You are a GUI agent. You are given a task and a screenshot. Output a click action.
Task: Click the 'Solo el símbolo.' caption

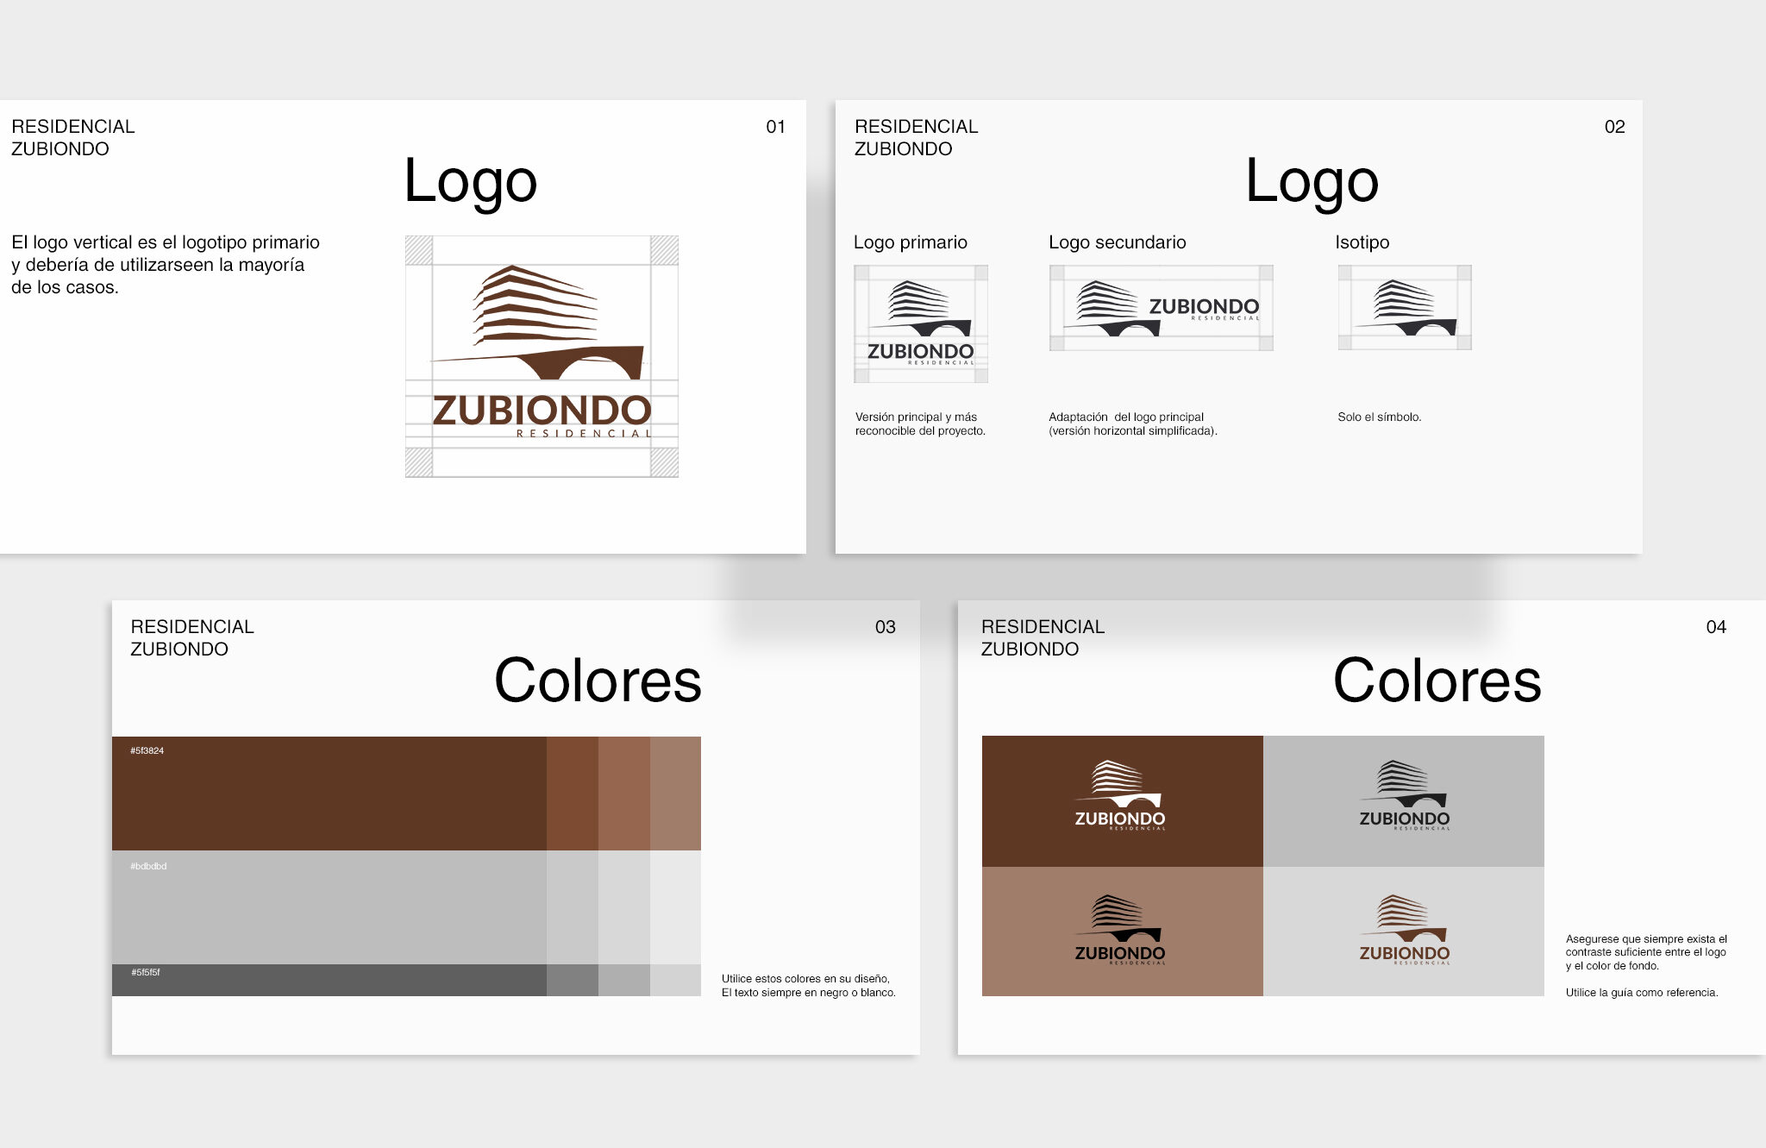1379,417
